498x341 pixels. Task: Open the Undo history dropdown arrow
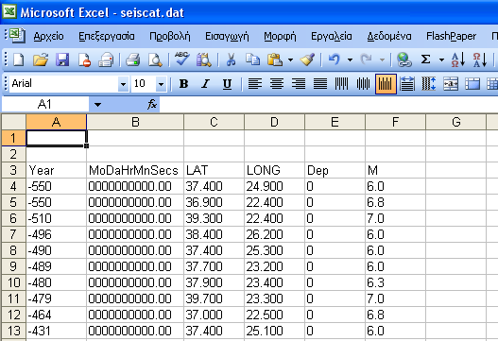pyautogui.click(x=350, y=60)
